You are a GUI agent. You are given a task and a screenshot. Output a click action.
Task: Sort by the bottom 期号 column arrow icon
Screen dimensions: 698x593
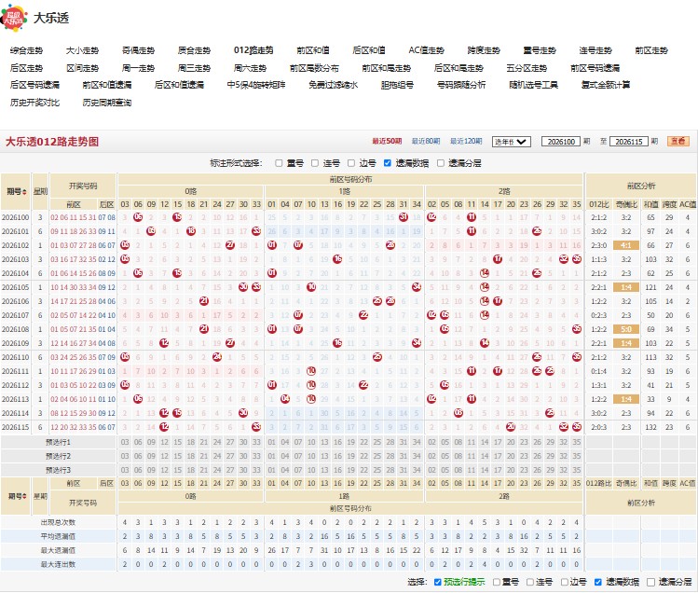(x=24, y=496)
